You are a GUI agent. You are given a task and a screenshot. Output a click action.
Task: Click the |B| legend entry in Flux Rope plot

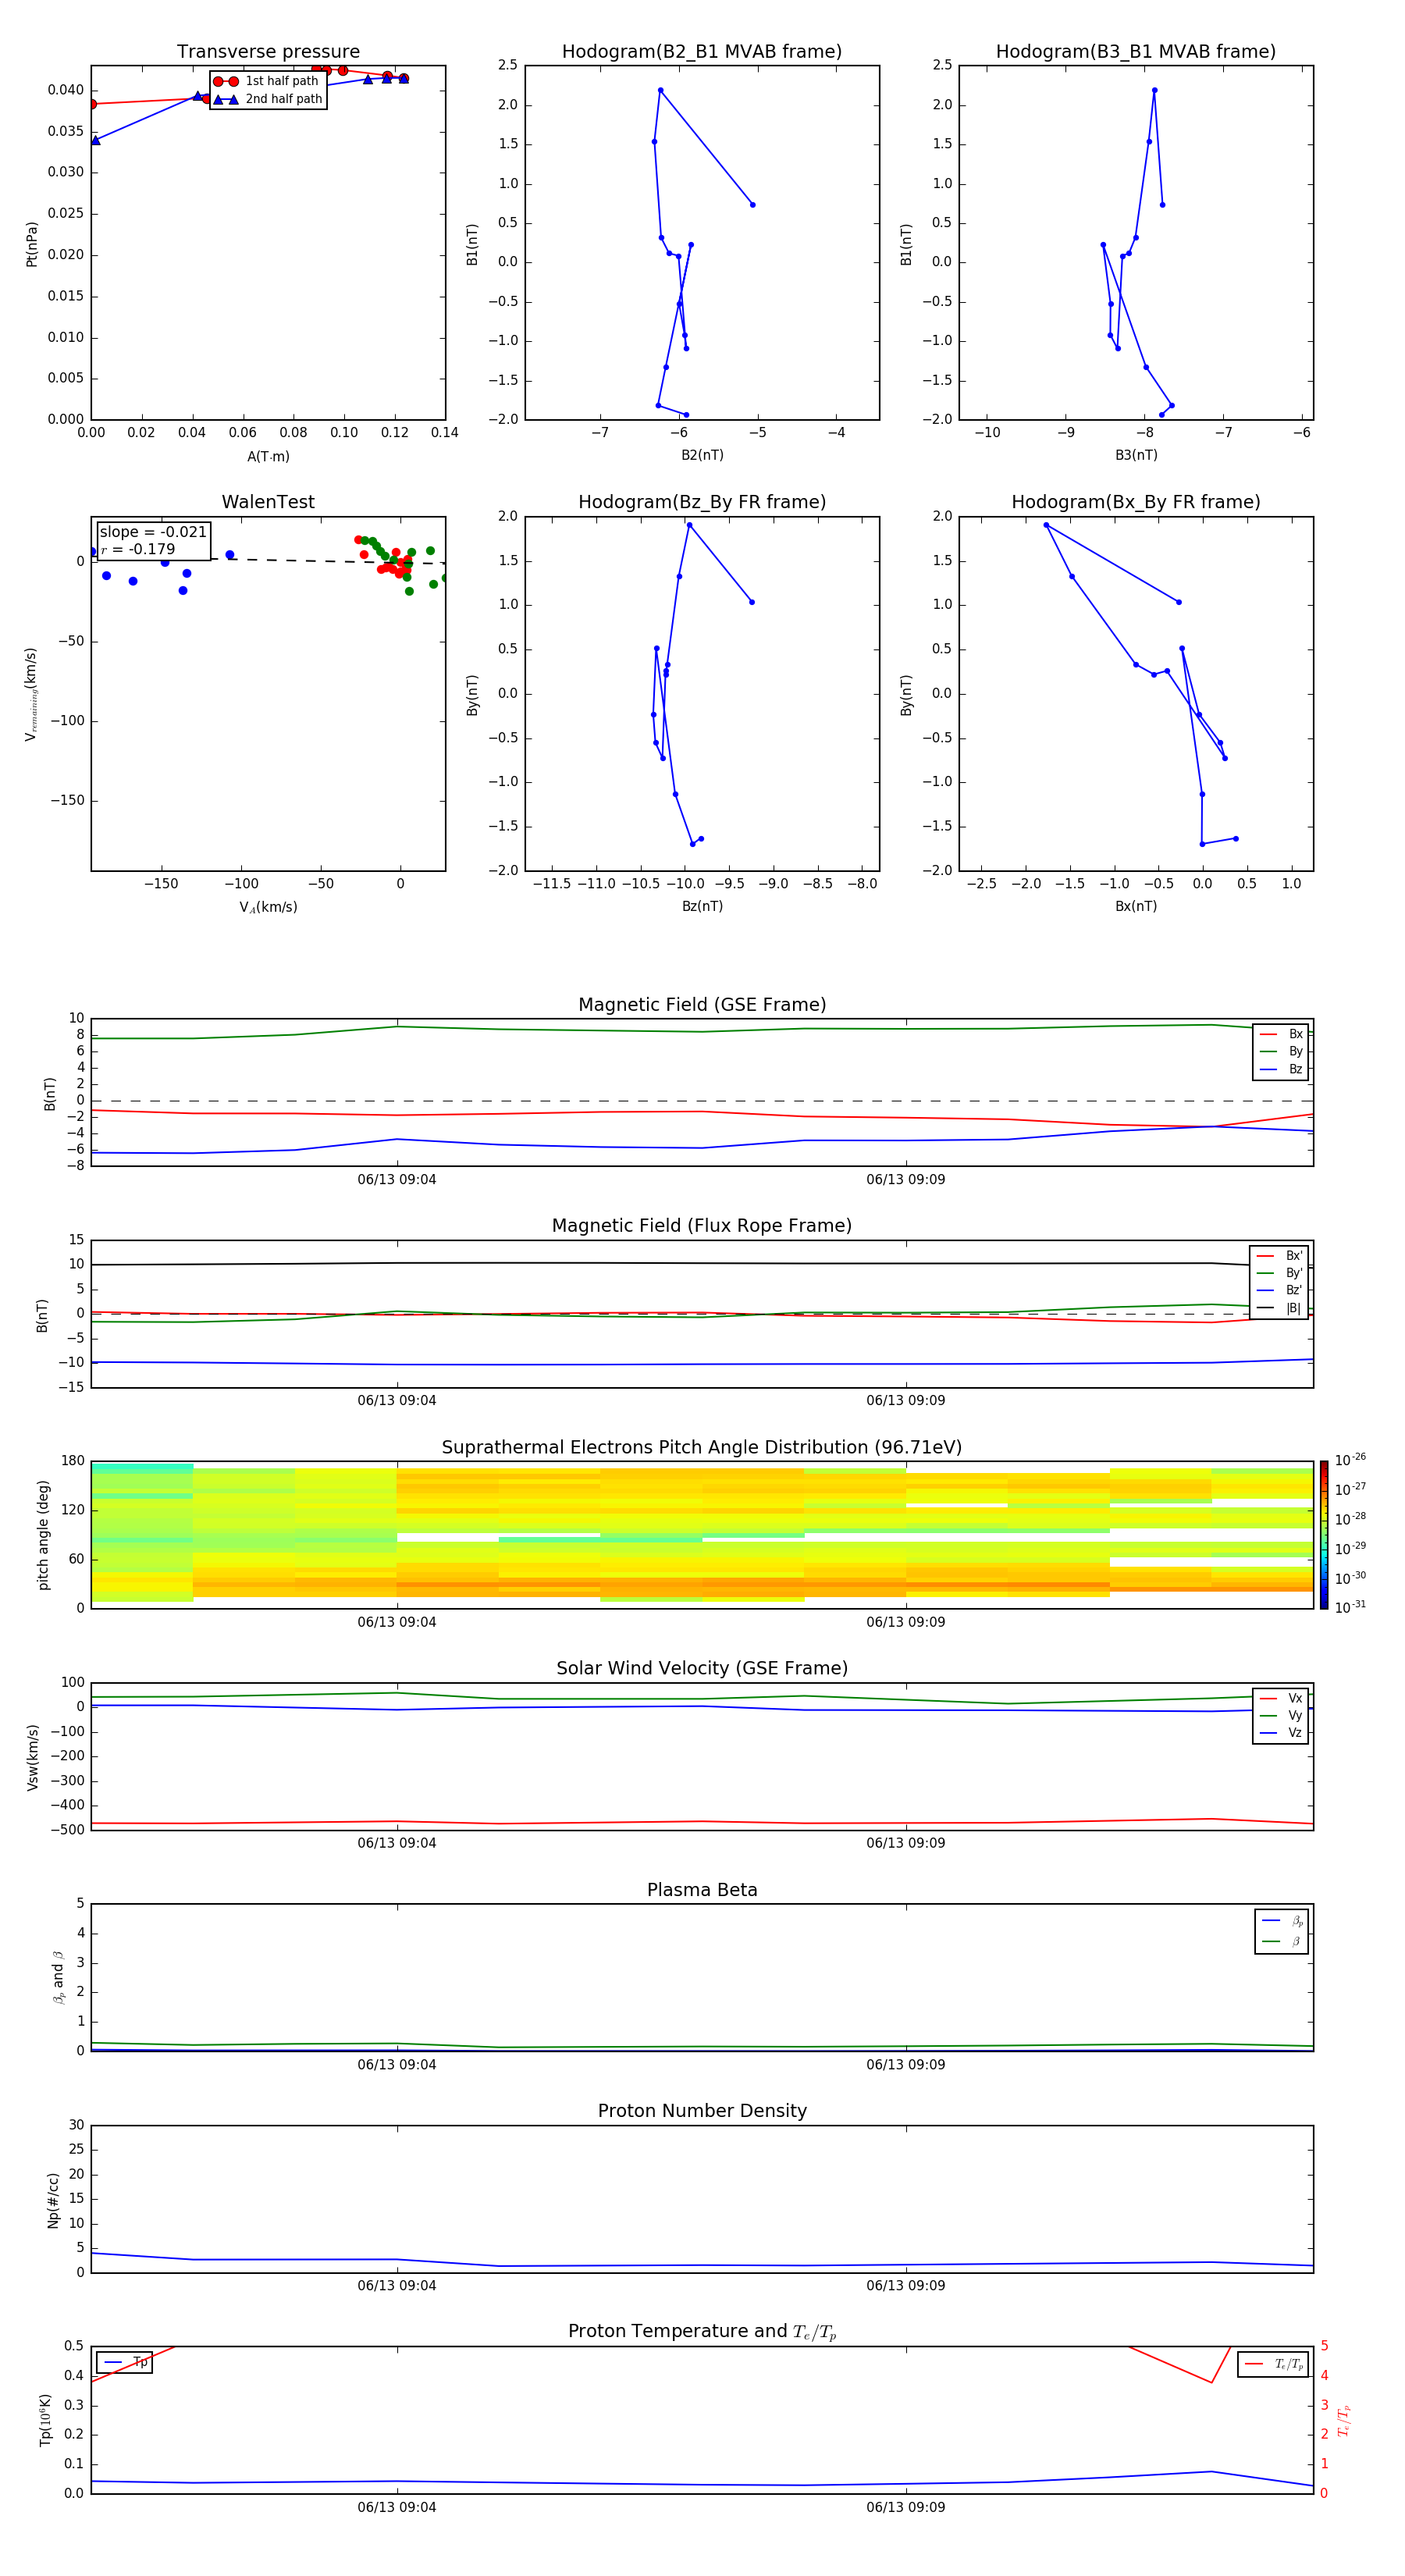point(1279,1308)
